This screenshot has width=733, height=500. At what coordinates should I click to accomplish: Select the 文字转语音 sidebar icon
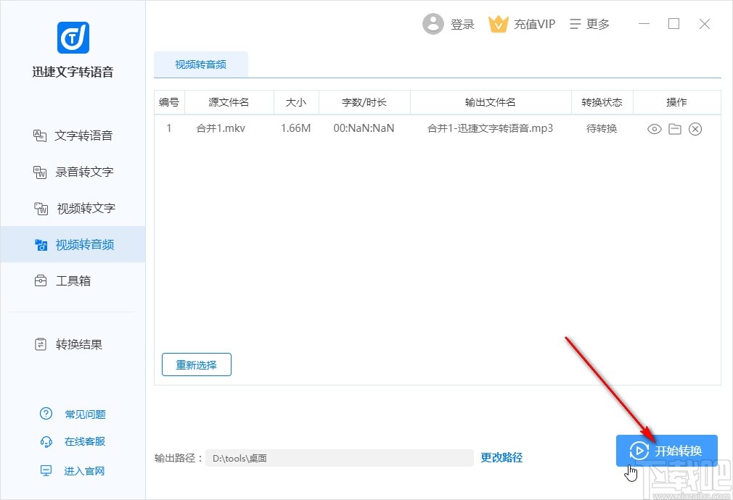point(41,136)
